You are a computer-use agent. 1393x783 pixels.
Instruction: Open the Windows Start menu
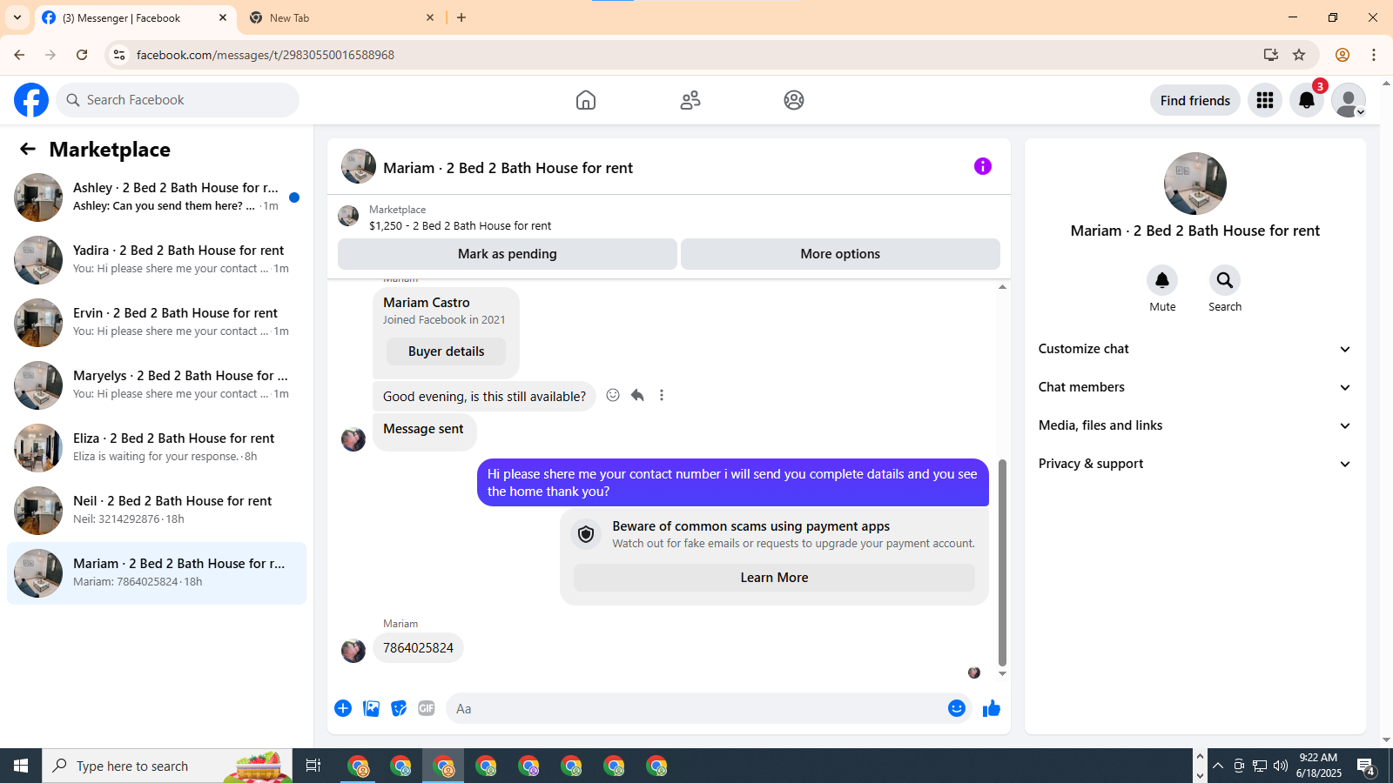[21, 766]
